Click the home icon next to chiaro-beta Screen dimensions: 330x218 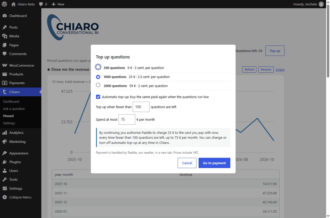13,4
